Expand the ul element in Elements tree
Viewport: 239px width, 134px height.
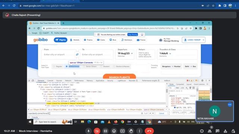tap(43, 94)
